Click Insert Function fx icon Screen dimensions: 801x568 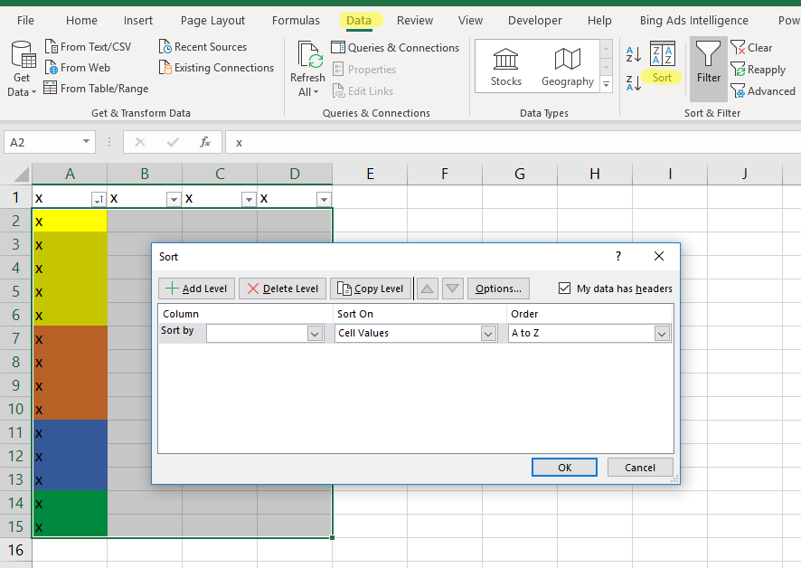click(205, 142)
